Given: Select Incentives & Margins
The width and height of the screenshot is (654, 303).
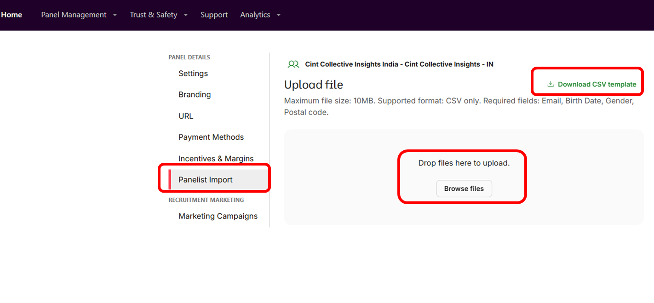Looking at the screenshot, I should [x=216, y=158].
